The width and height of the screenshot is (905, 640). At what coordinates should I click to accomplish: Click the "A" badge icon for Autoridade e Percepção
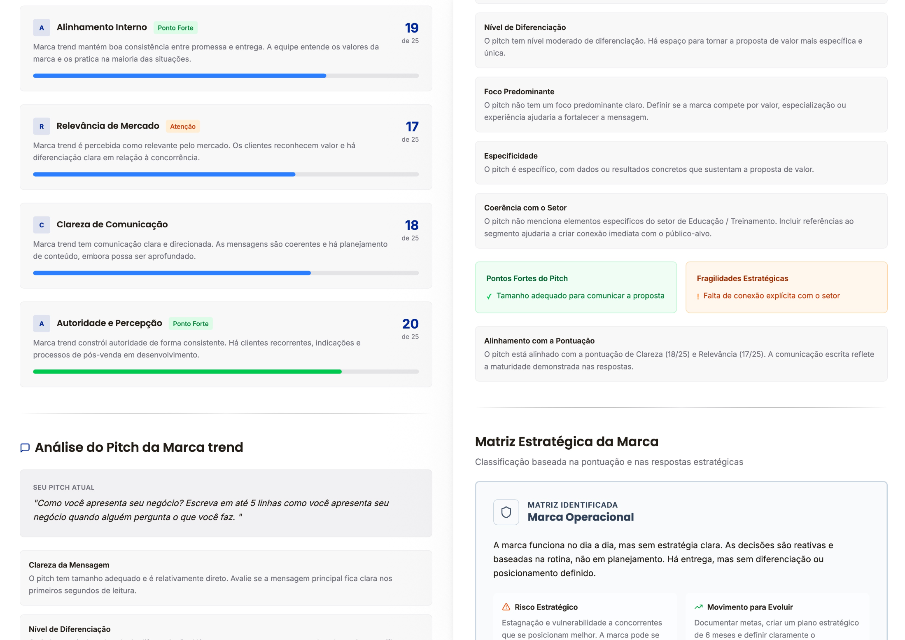[x=41, y=323]
